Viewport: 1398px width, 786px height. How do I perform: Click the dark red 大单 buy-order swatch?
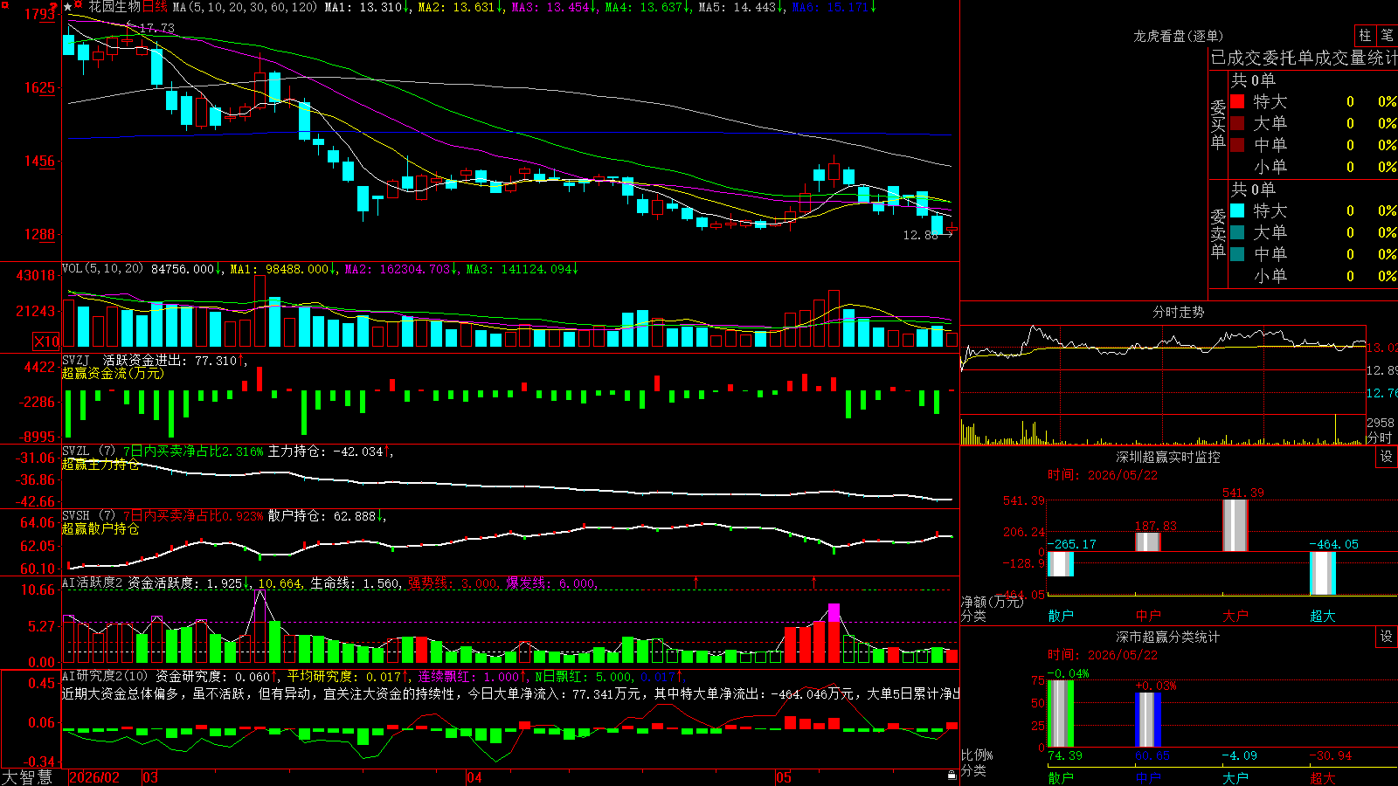pos(1237,123)
